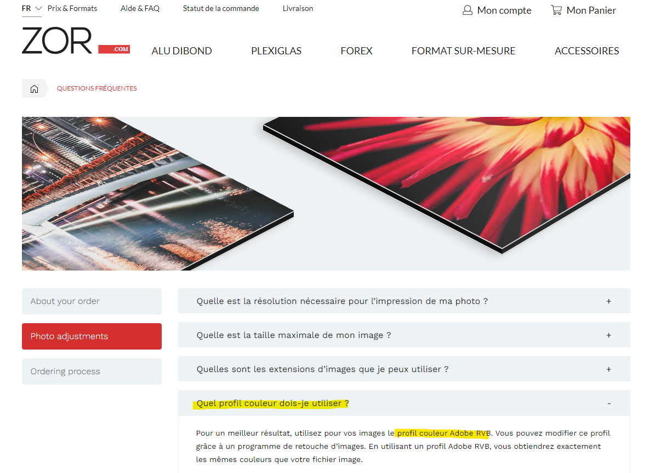This screenshot has width=655, height=473.
Task: Open the ACCESSOIRES menu
Action: [586, 51]
